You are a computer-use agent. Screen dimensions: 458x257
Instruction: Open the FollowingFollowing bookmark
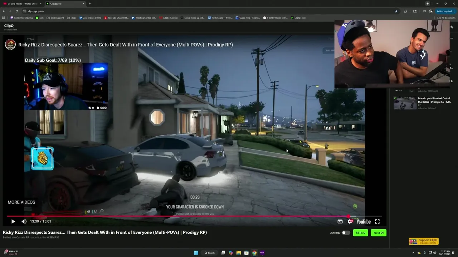pos(21,18)
